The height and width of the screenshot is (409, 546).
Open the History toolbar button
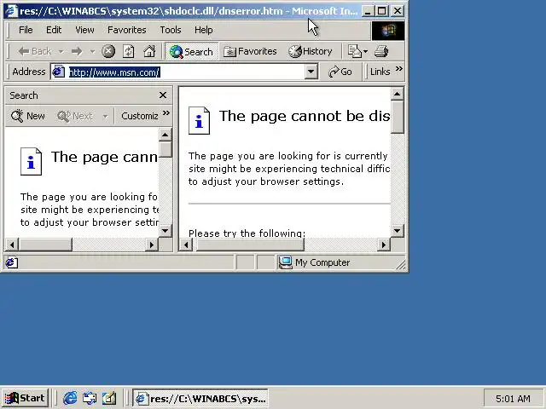[311, 51]
